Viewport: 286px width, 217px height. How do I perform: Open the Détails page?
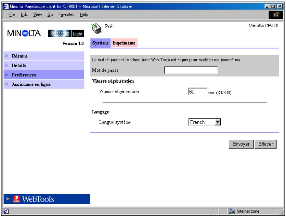tap(44, 65)
